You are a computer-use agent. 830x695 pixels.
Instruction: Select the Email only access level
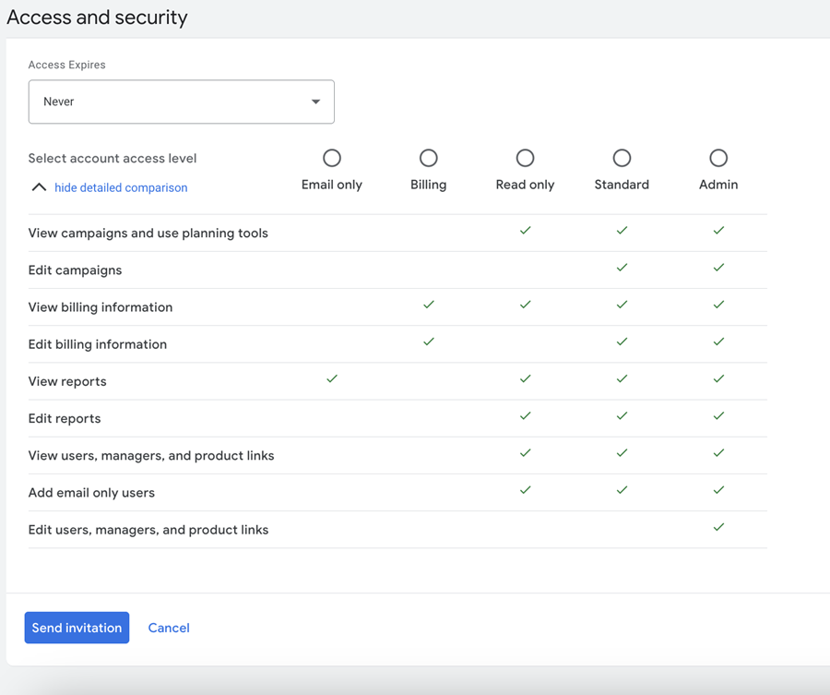point(332,159)
